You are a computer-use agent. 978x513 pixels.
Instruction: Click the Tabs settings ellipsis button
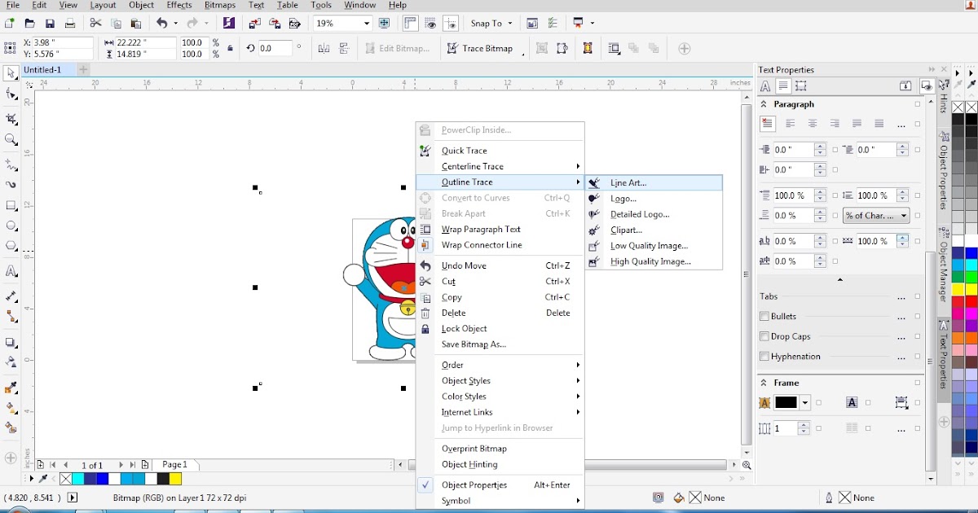(901, 297)
